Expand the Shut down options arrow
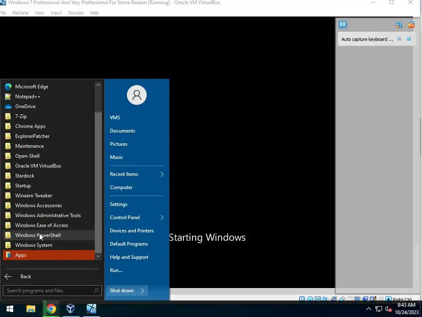Screen dimensions: 422x317 point(143,291)
